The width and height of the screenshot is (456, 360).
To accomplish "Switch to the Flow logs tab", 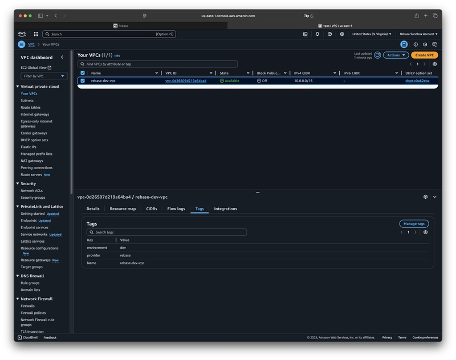I will point(176,208).
